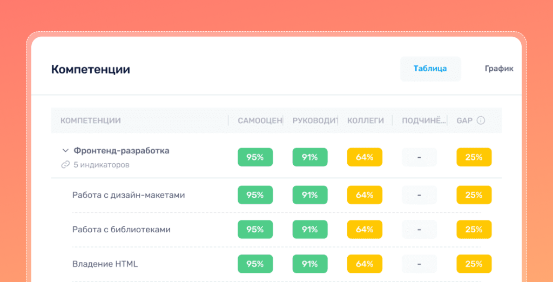Image resolution: width=553 pixels, height=282 pixels.
Task: Click Фронтенд-разработка colleagues 64% badge
Action: 365,157
